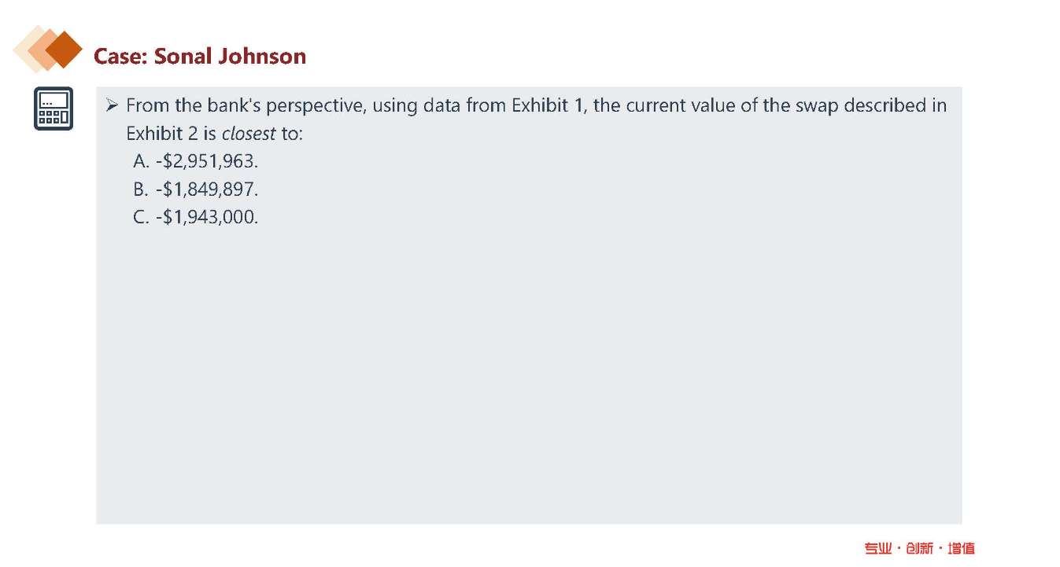The image size is (1060, 567).
Task: Select answer B, -$1,849,897
Action: click(196, 190)
